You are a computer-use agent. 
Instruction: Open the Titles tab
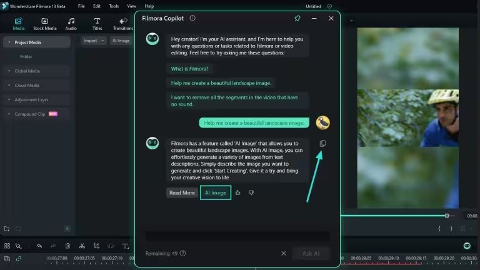point(97,24)
